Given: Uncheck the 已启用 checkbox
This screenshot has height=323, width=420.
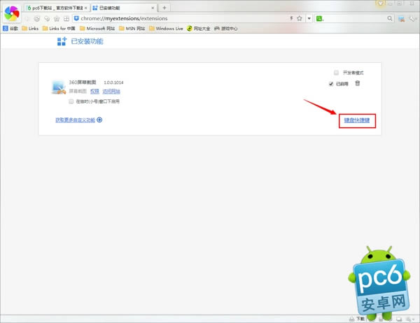Looking at the screenshot, I should pyautogui.click(x=332, y=84).
